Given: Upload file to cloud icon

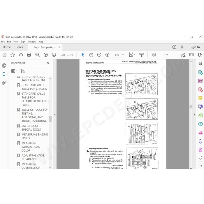Looking at the screenshot, I should coord(21,55).
